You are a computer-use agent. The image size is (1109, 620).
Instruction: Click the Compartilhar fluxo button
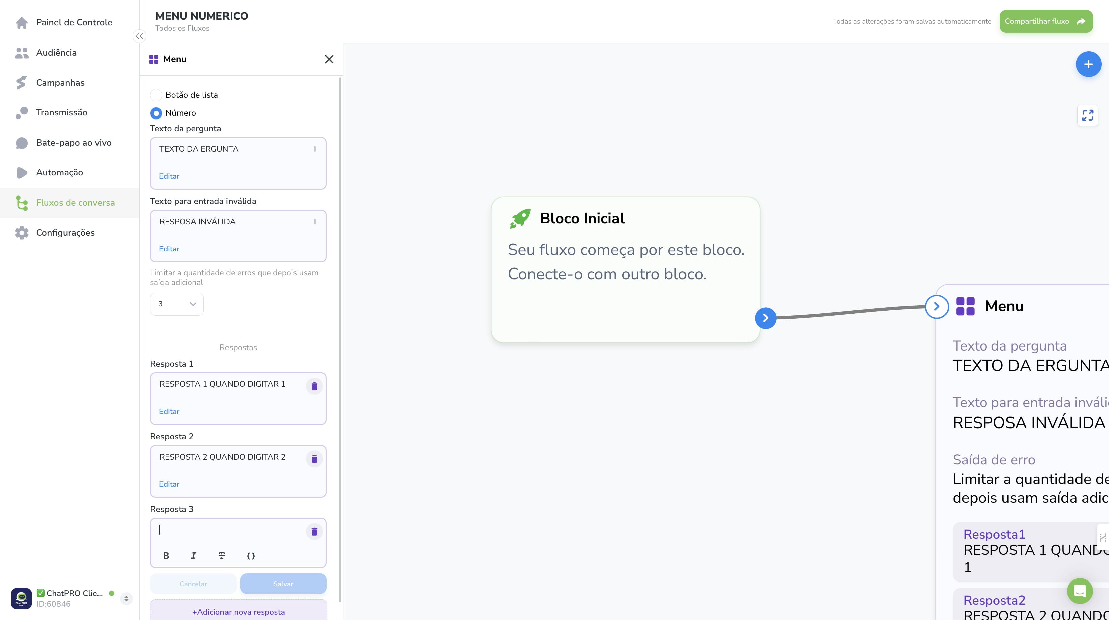pos(1046,21)
